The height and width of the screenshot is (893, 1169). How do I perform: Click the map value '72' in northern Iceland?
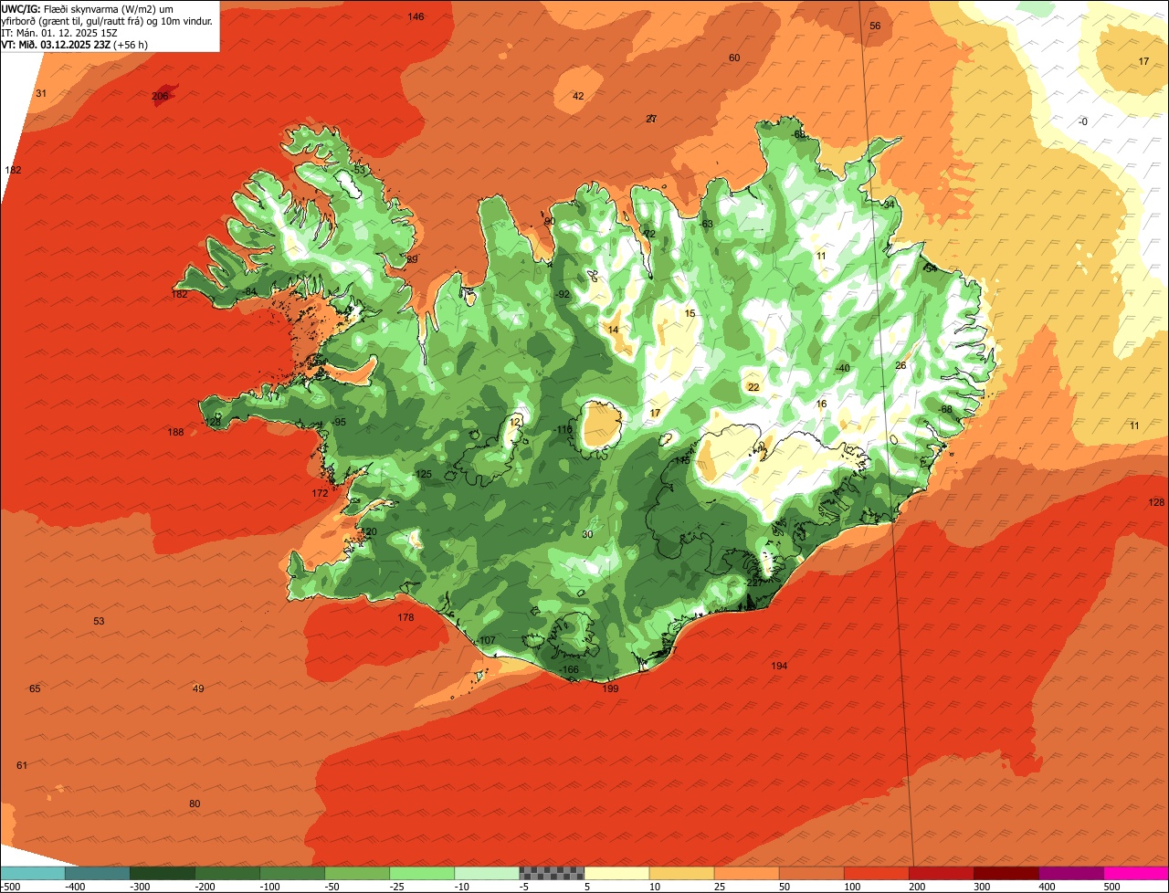tap(650, 234)
